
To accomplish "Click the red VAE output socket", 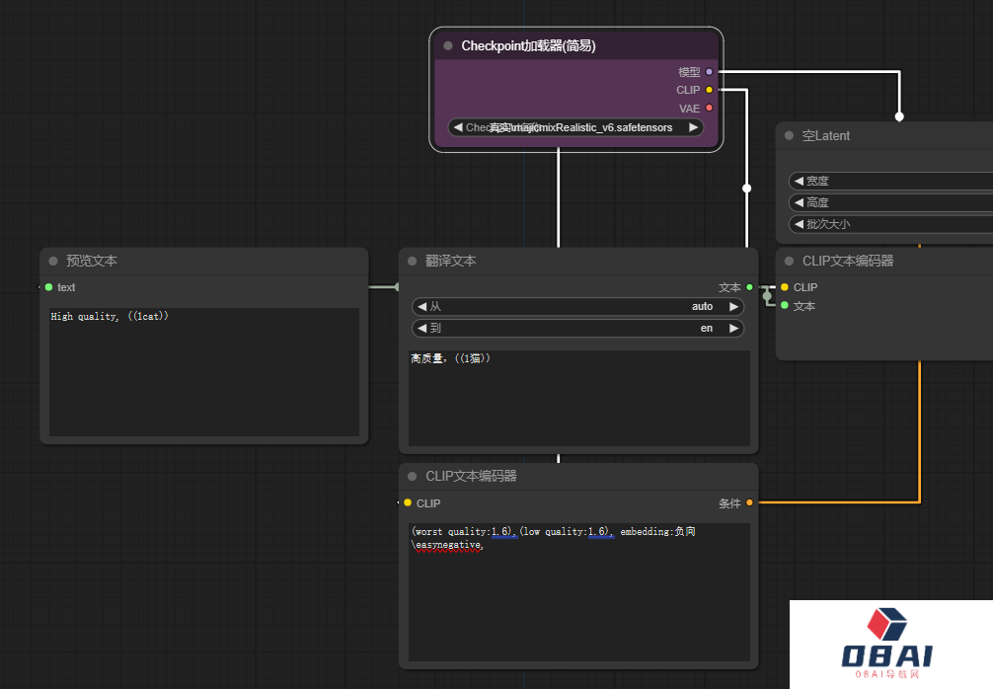I will point(710,108).
